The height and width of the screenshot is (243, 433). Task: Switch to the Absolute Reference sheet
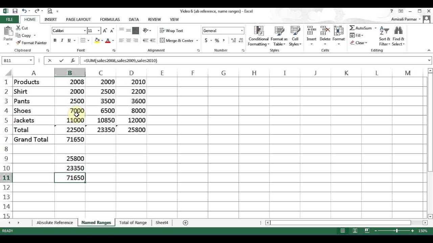click(x=55, y=222)
